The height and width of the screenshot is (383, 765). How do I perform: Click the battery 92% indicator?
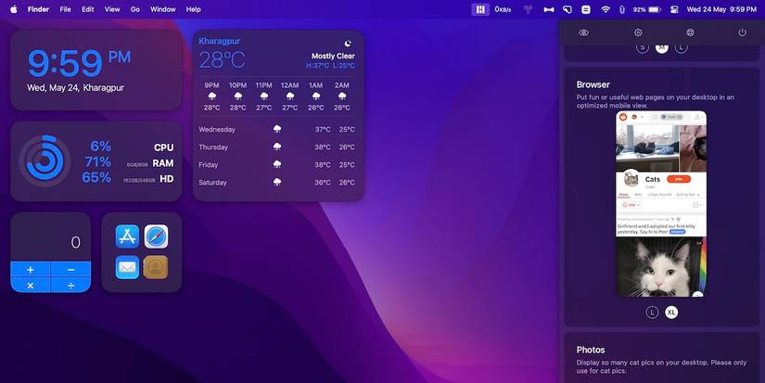[647, 9]
